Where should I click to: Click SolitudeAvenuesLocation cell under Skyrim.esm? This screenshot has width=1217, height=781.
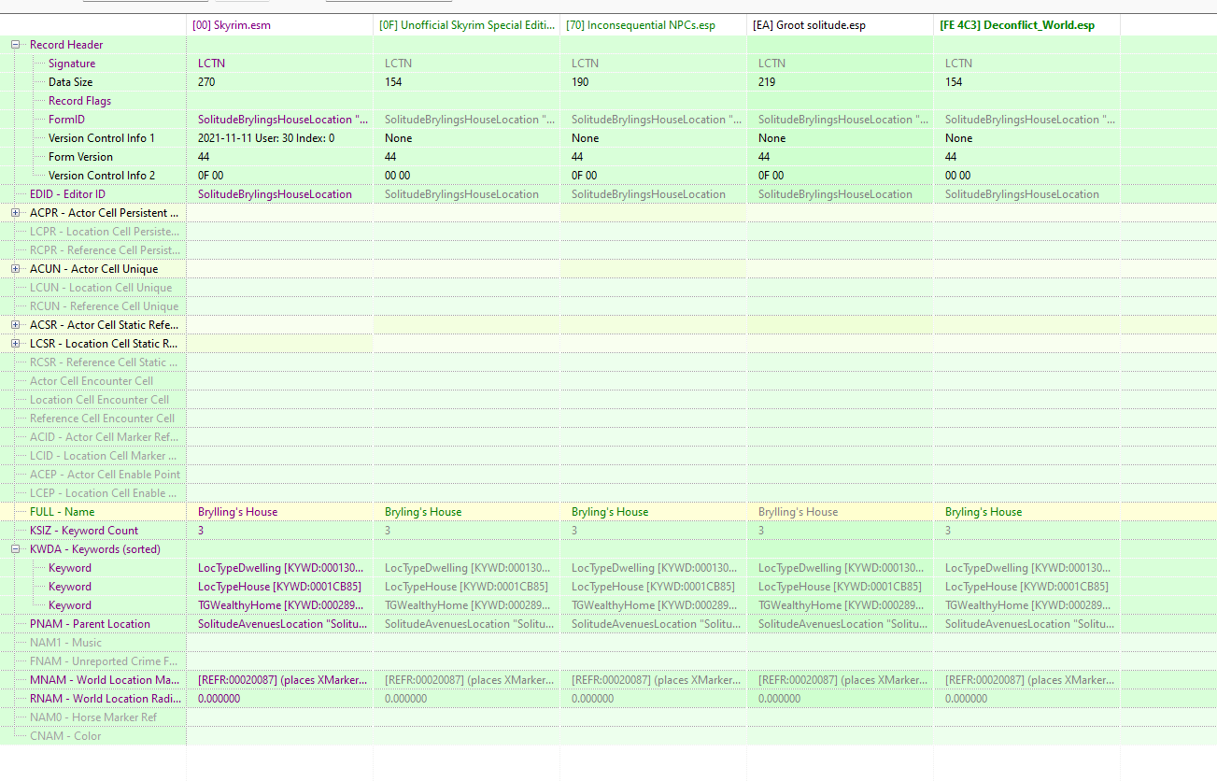283,624
